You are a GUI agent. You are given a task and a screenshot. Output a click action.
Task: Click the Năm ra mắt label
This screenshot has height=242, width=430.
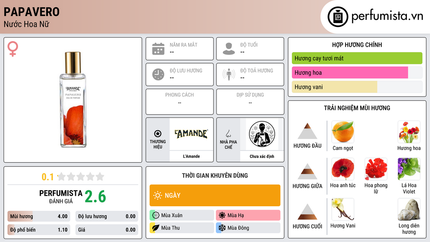(x=184, y=45)
